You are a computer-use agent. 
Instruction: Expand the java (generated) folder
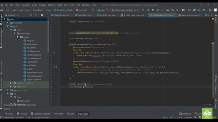7,90
